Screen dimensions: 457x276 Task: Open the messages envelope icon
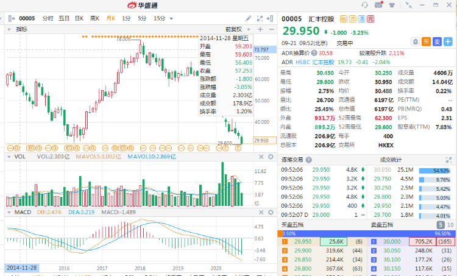(x=378, y=5)
